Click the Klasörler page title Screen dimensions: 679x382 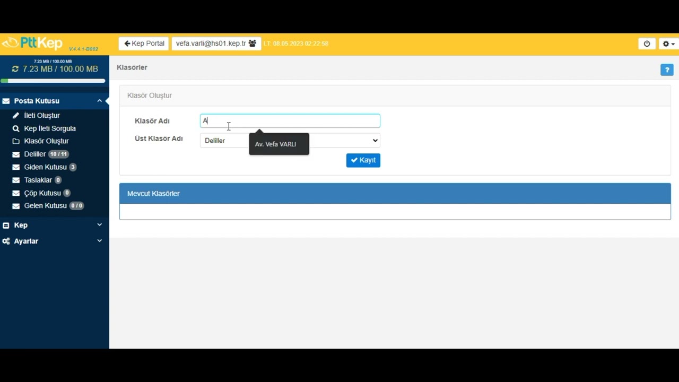click(x=132, y=67)
